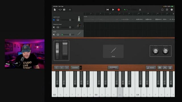Go to beginning of the song
The height and width of the screenshot is (102, 182).
tap(107, 10)
